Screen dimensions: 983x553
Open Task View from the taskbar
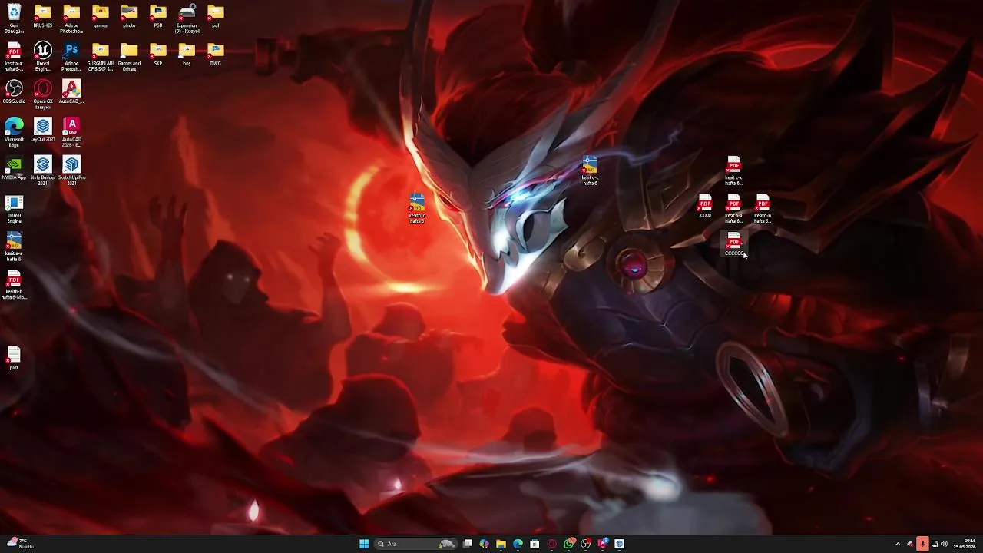467,544
